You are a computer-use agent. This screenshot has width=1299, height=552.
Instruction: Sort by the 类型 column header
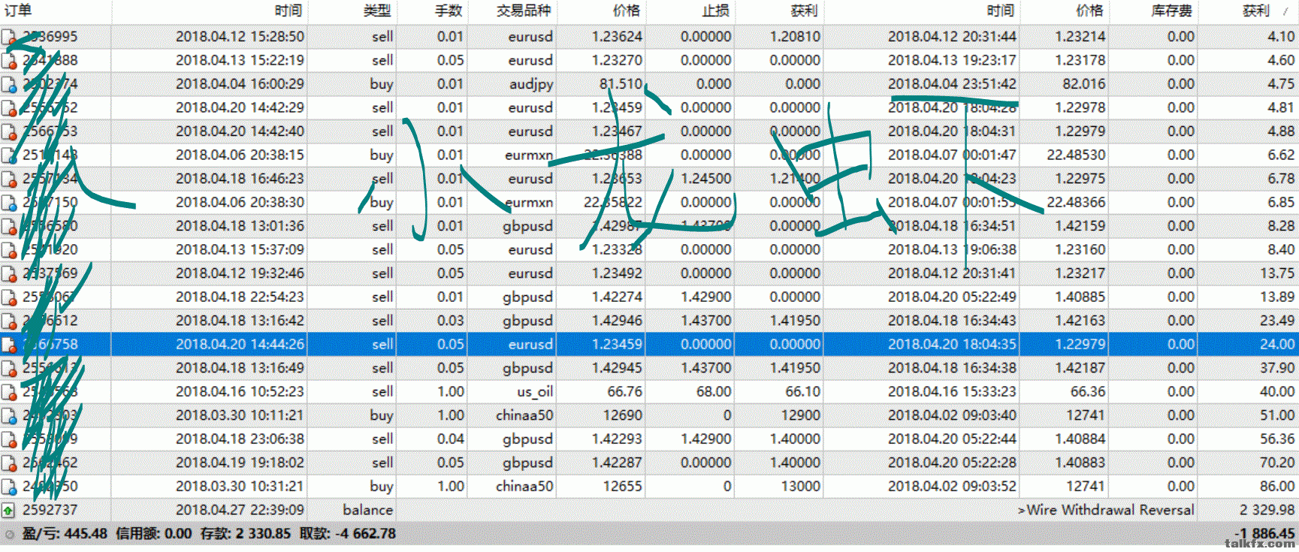[x=377, y=11]
